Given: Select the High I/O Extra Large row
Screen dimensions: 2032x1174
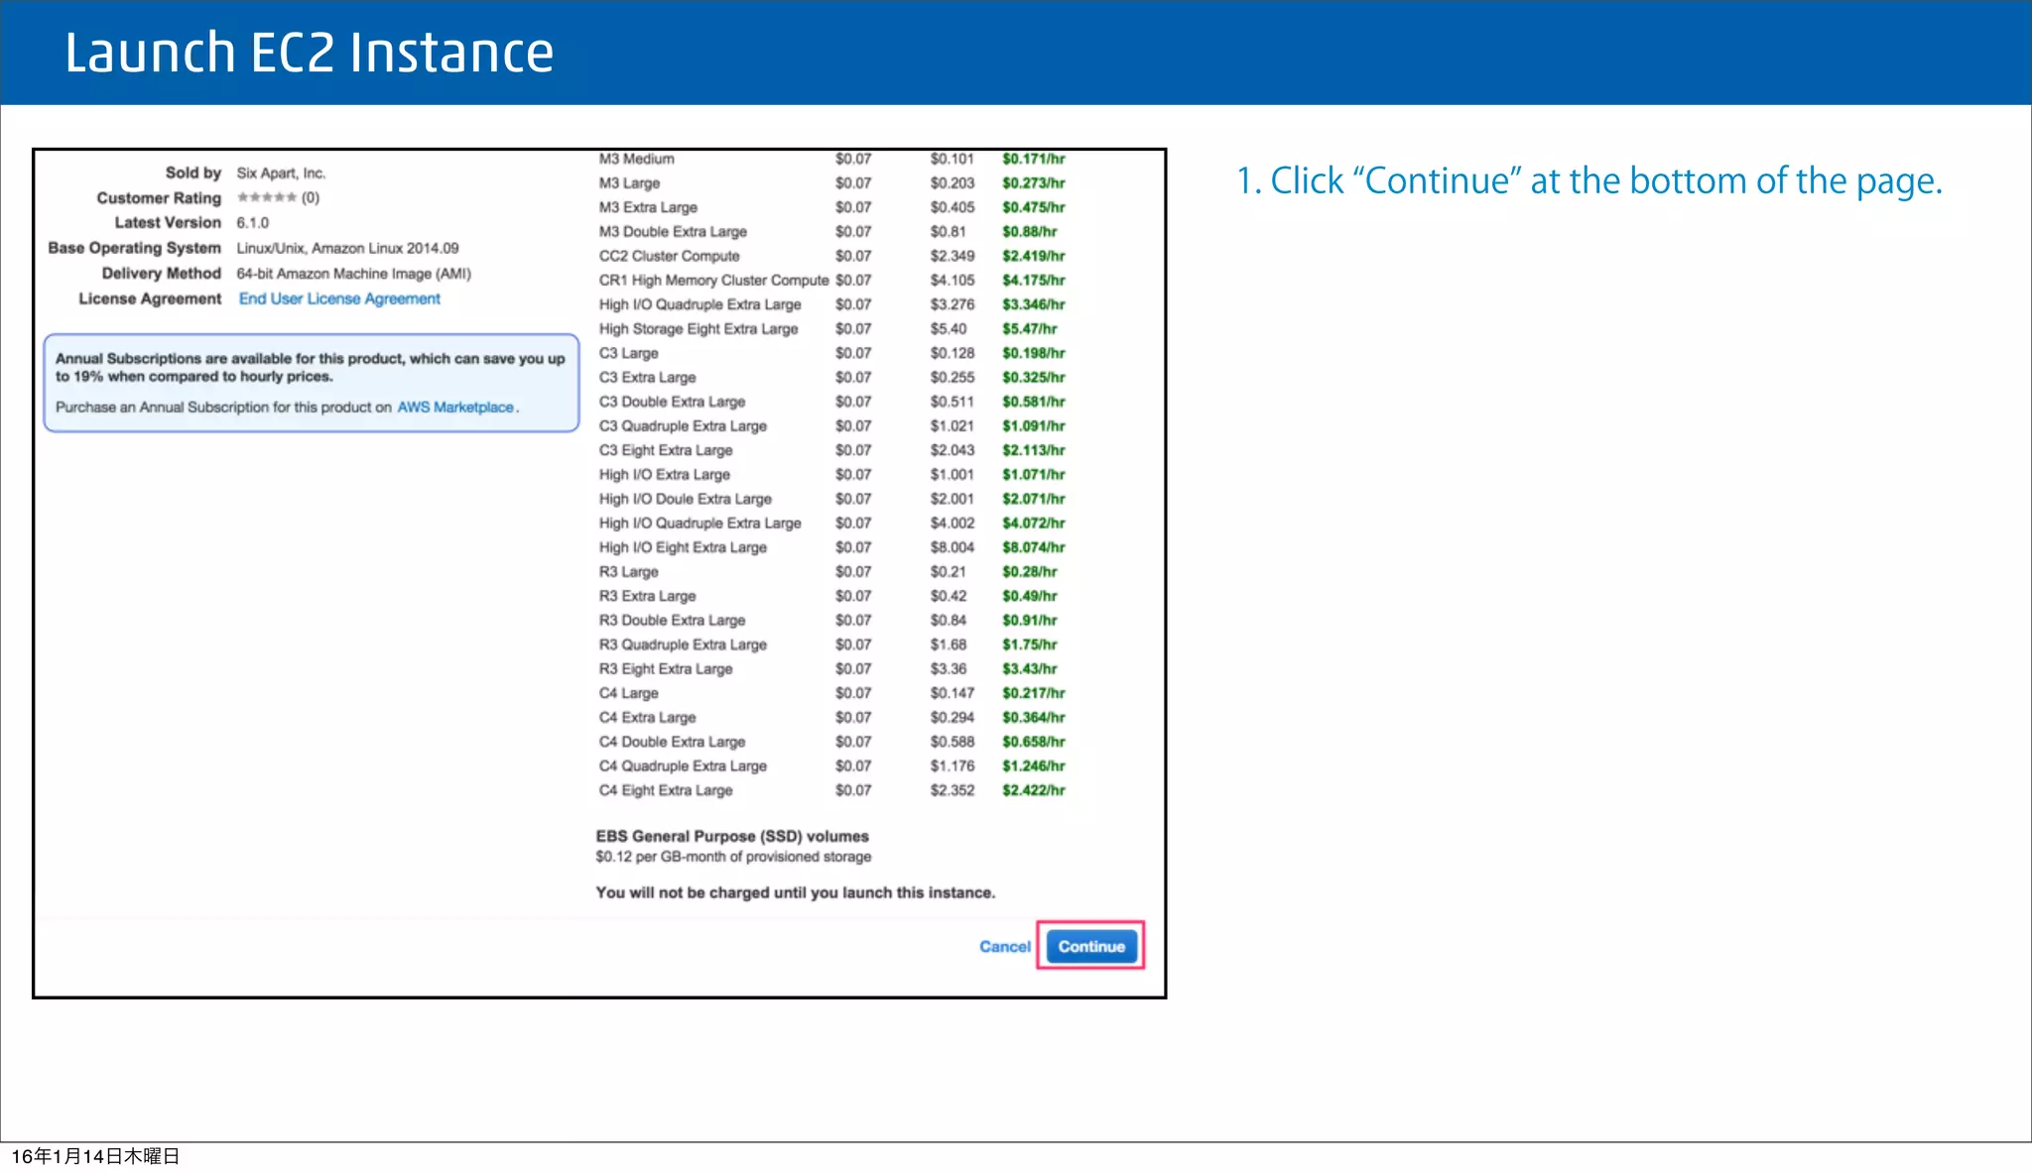Looking at the screenshot, I should (x=831, y=475).
